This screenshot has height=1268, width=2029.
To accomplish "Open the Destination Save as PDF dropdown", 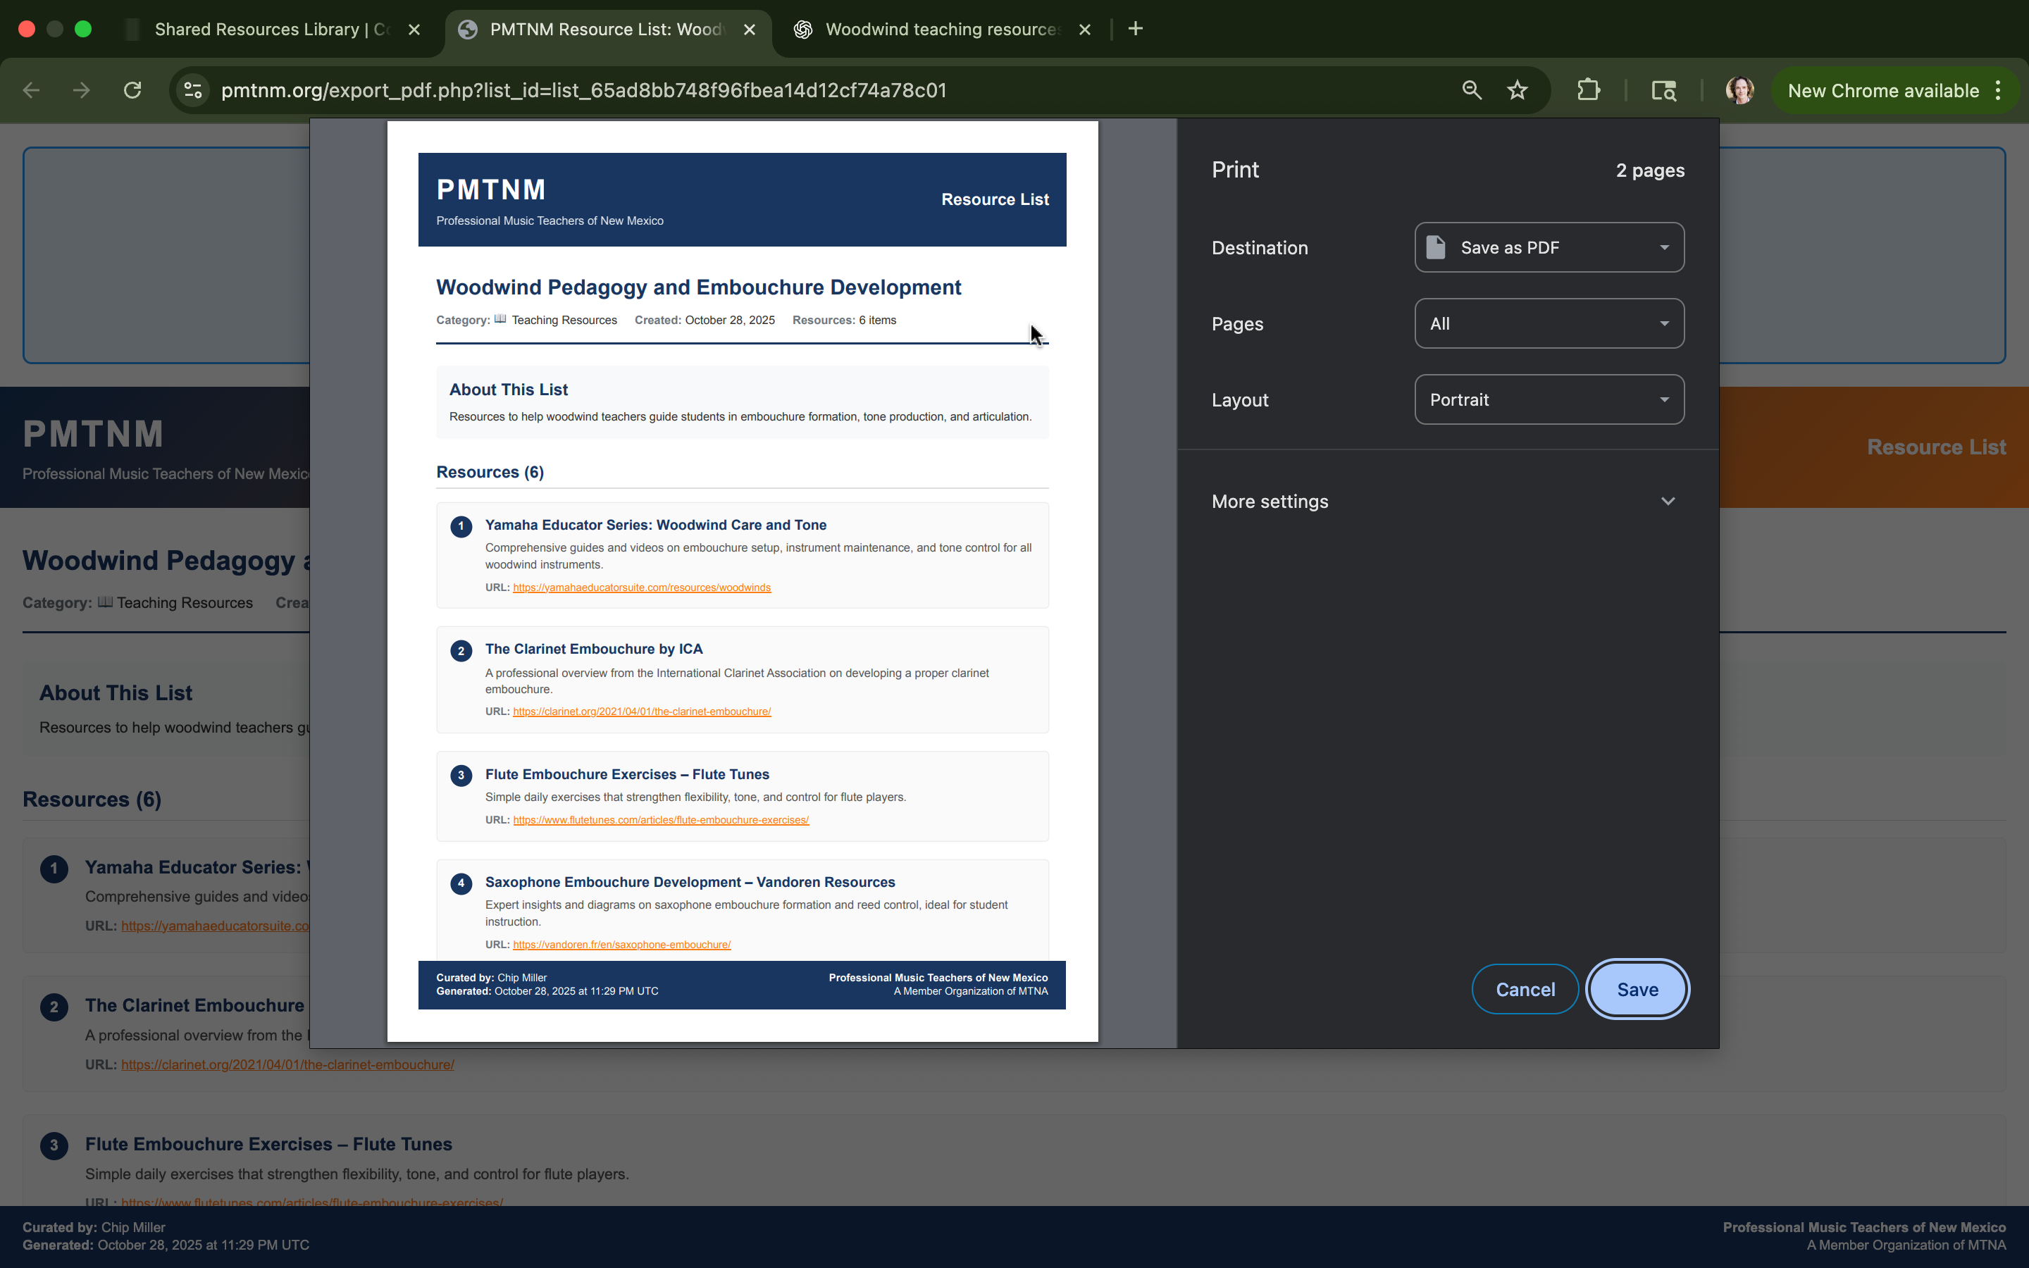I will pos(1549,247).
